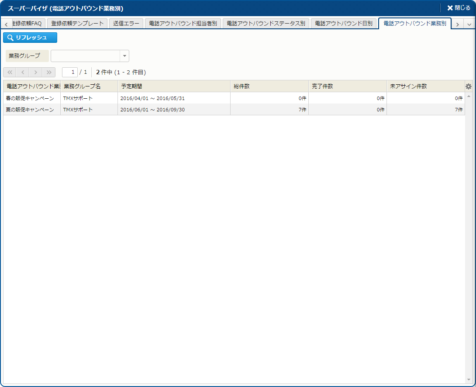Image resolution: width=476 pixels, height=387 pixels.
Task: Select the 電話アウトバウンドステータス別 tab
Action: (266, 24)
